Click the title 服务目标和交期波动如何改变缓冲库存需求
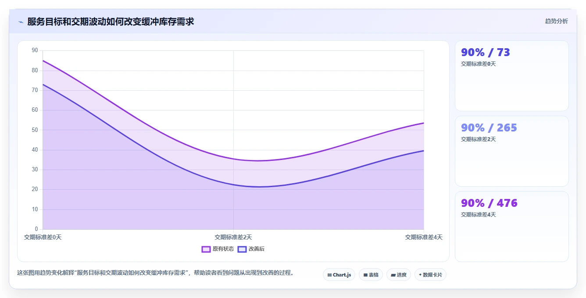 point(111,21)
